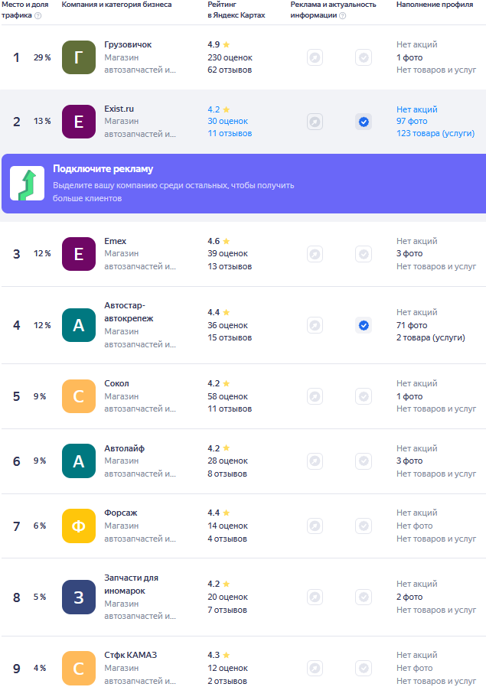Viewport: 486px width, 700px height.
Task: Click the advertising icon for Сокол
Action: coord(315,396)
